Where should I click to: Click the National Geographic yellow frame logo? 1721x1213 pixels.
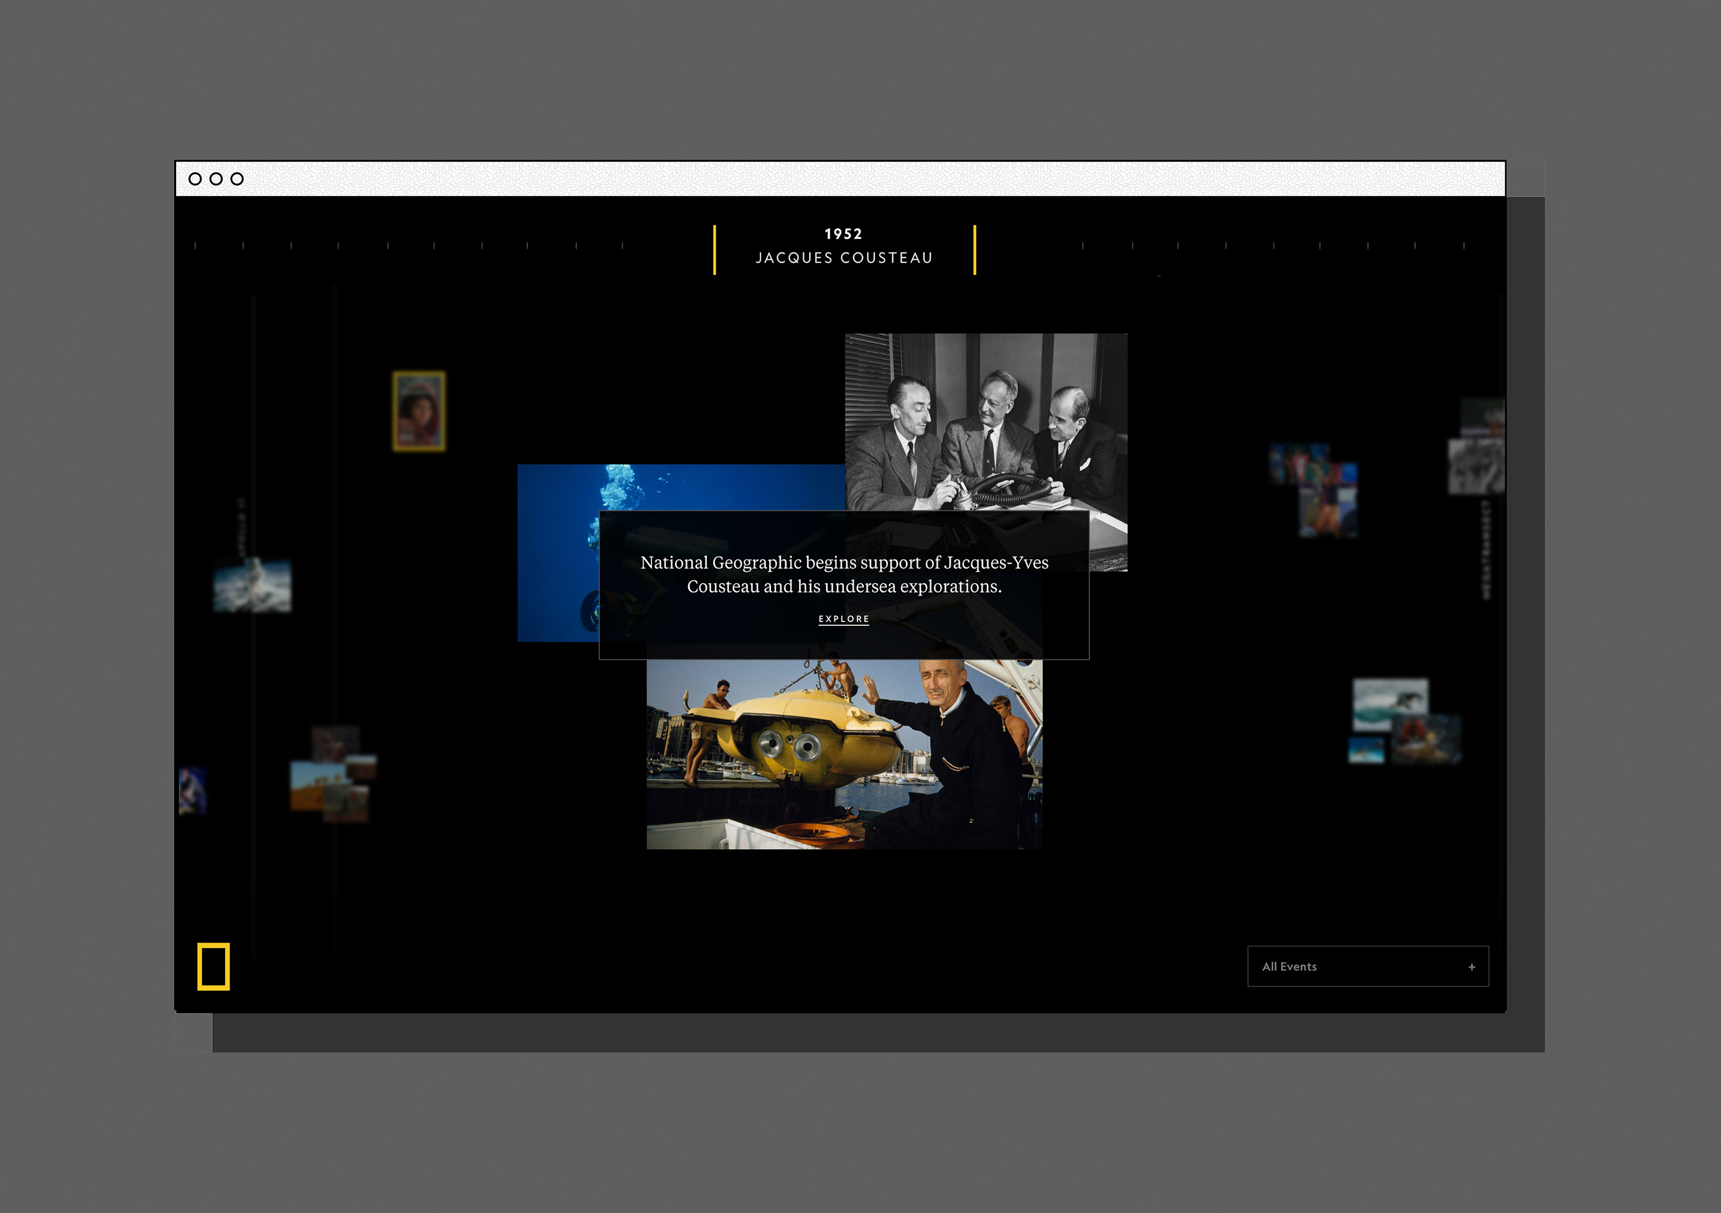coord(213,967)
